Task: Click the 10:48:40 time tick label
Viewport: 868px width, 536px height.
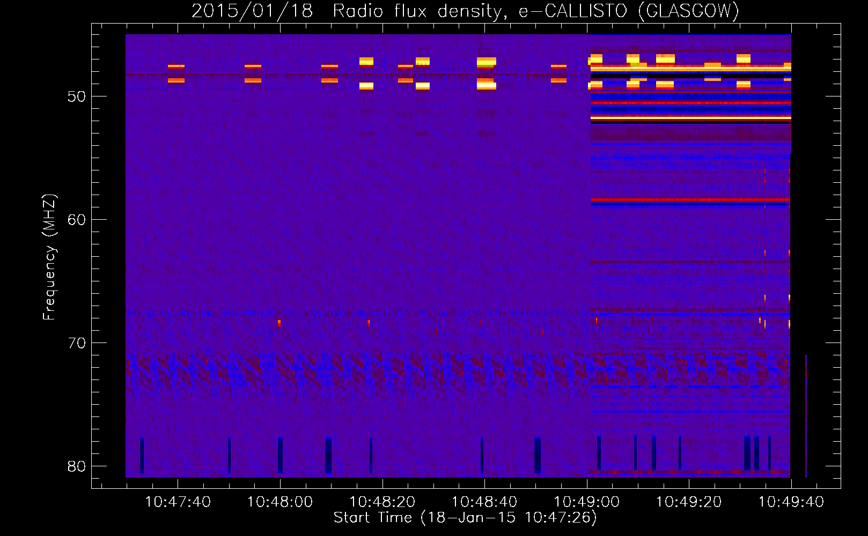Action: point(484,502)
